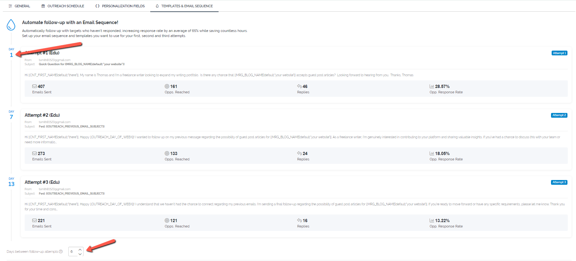
Task: Click target icon next to 161 opps reached
Action: click(x=167, y=86)
